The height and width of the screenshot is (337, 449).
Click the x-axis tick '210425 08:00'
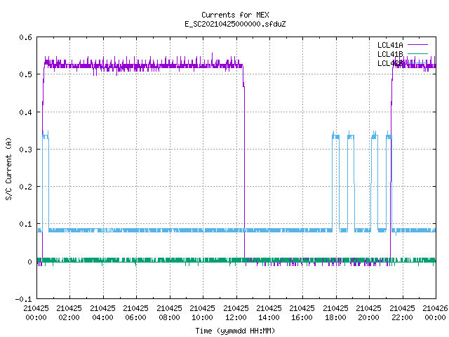(x=169, y=313)
